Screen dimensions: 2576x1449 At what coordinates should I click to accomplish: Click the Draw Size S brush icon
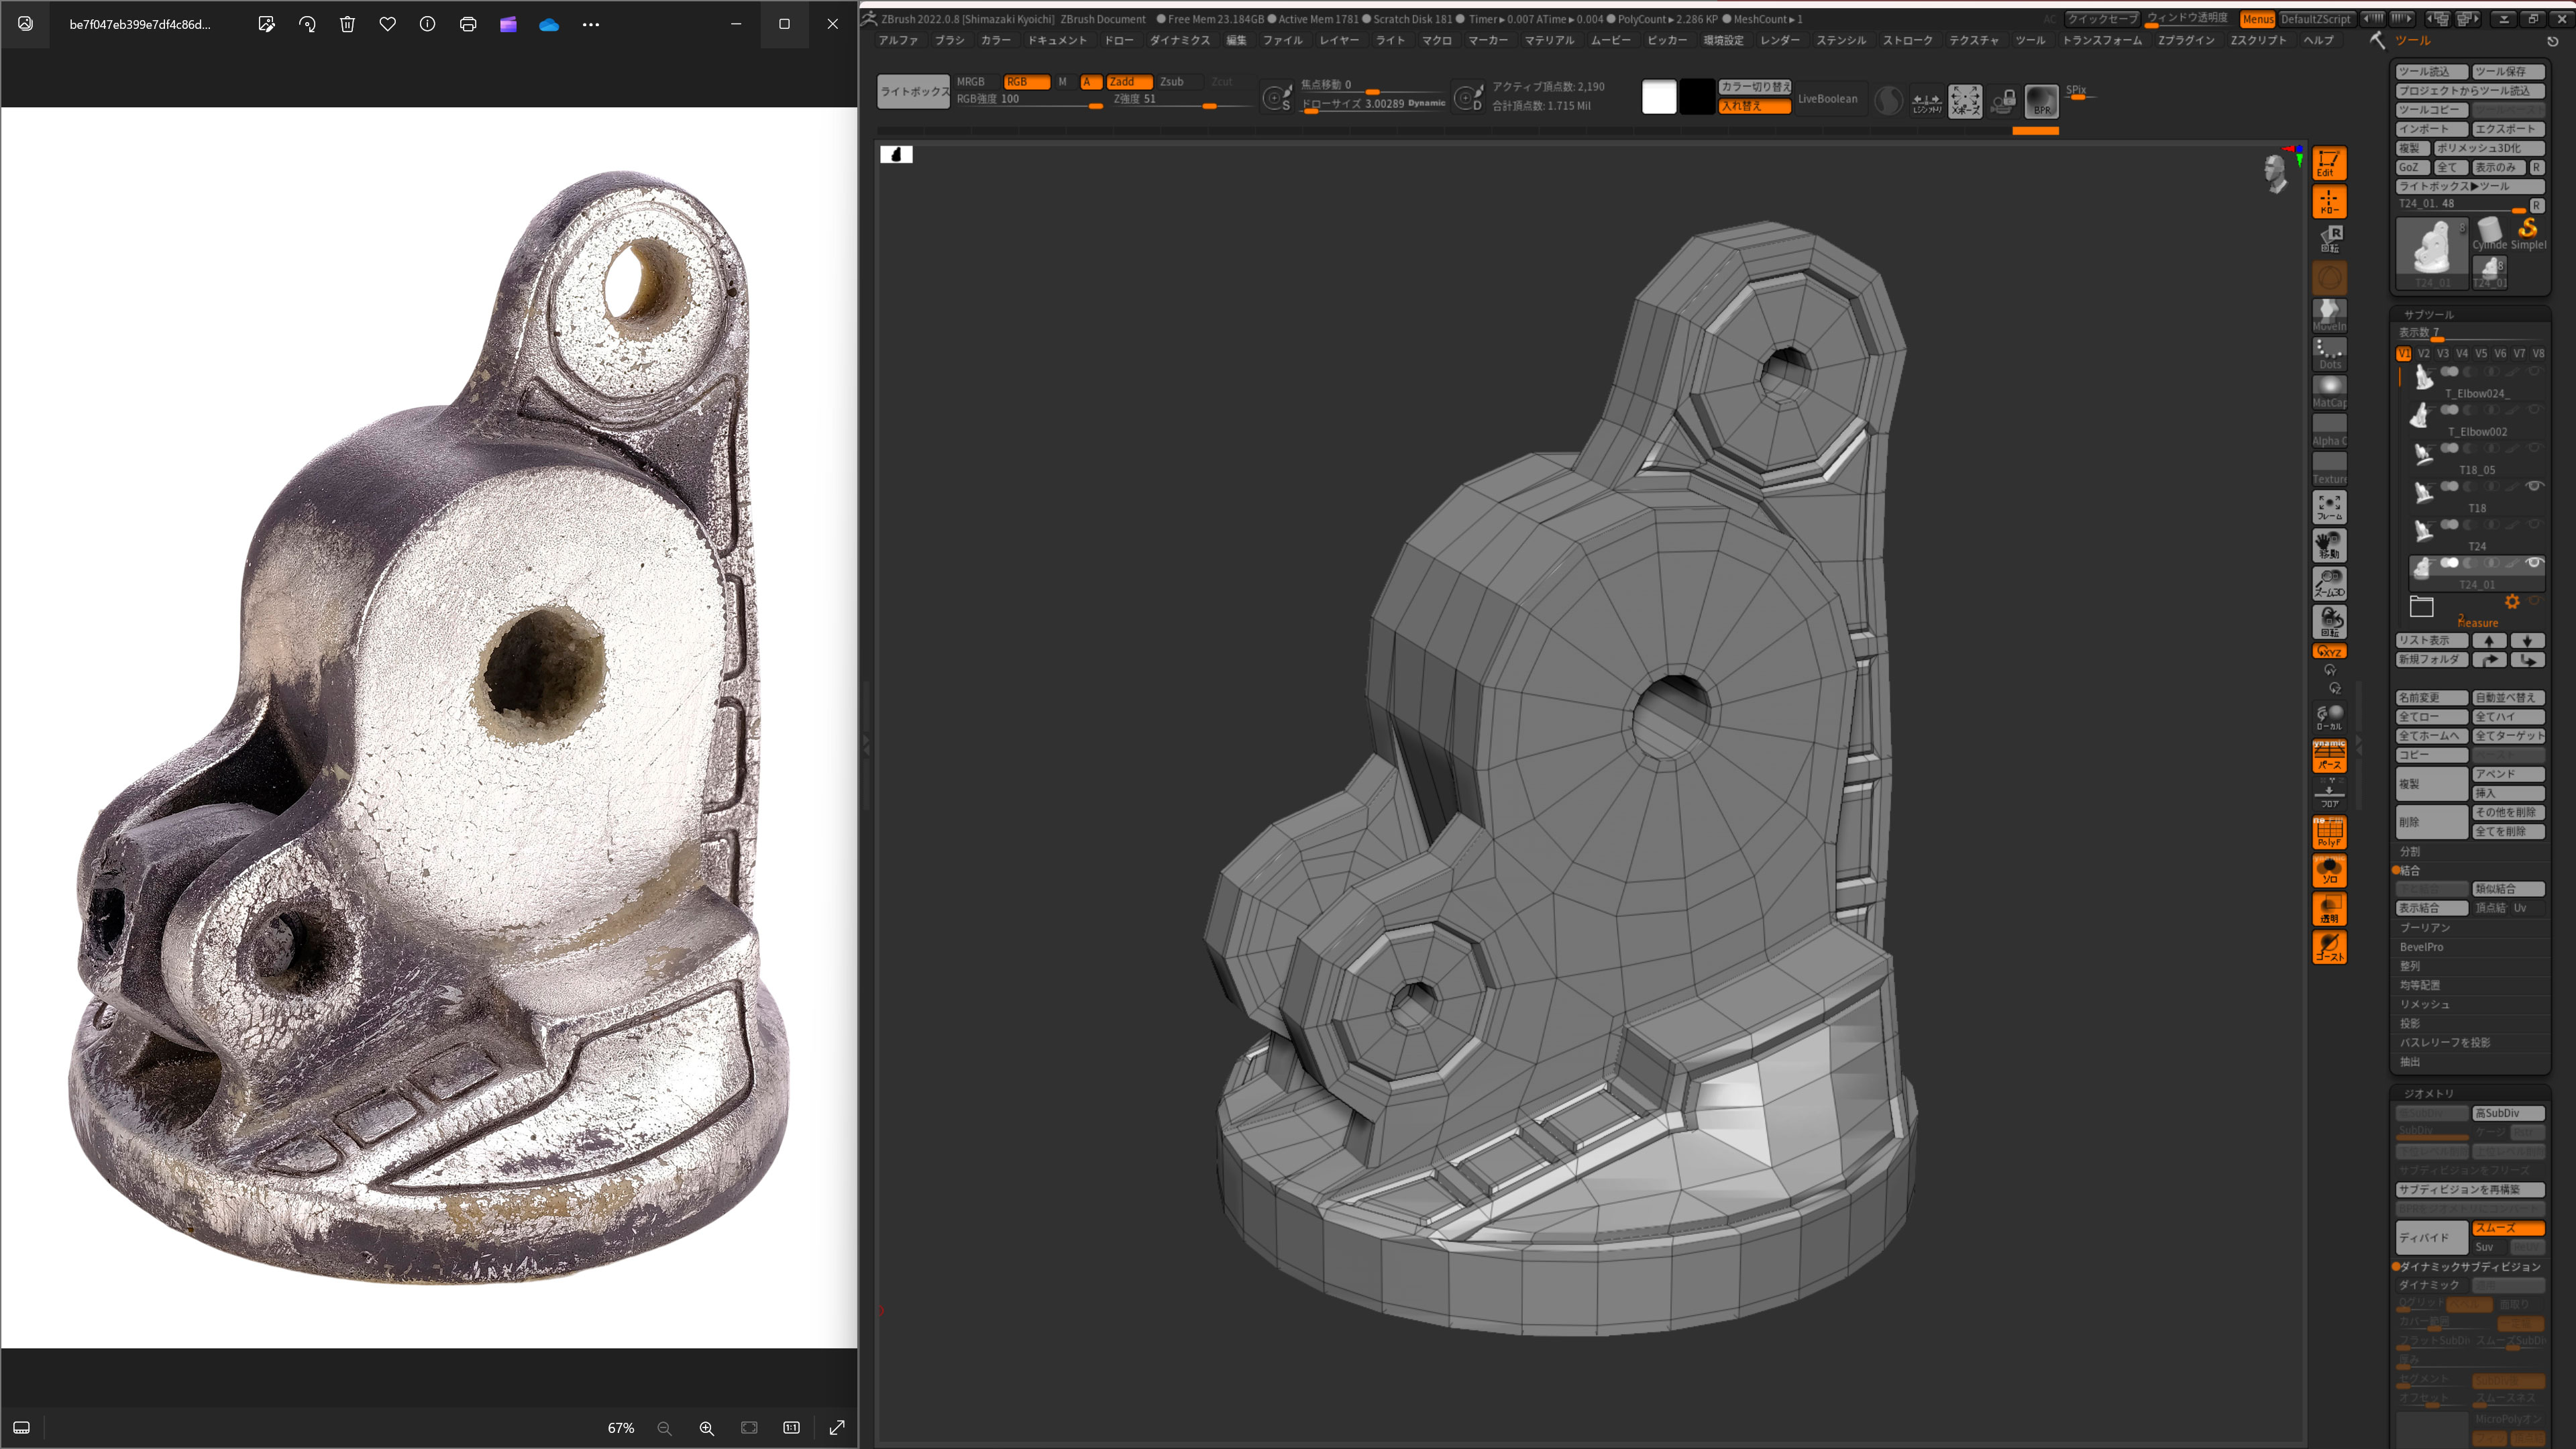point(1277,98)
